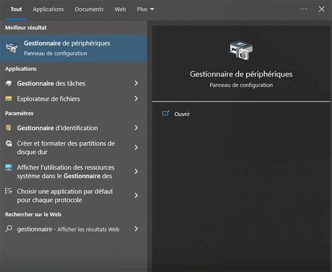
Task: Click large device manager icon in preview
Action: [x=241, y=50]
